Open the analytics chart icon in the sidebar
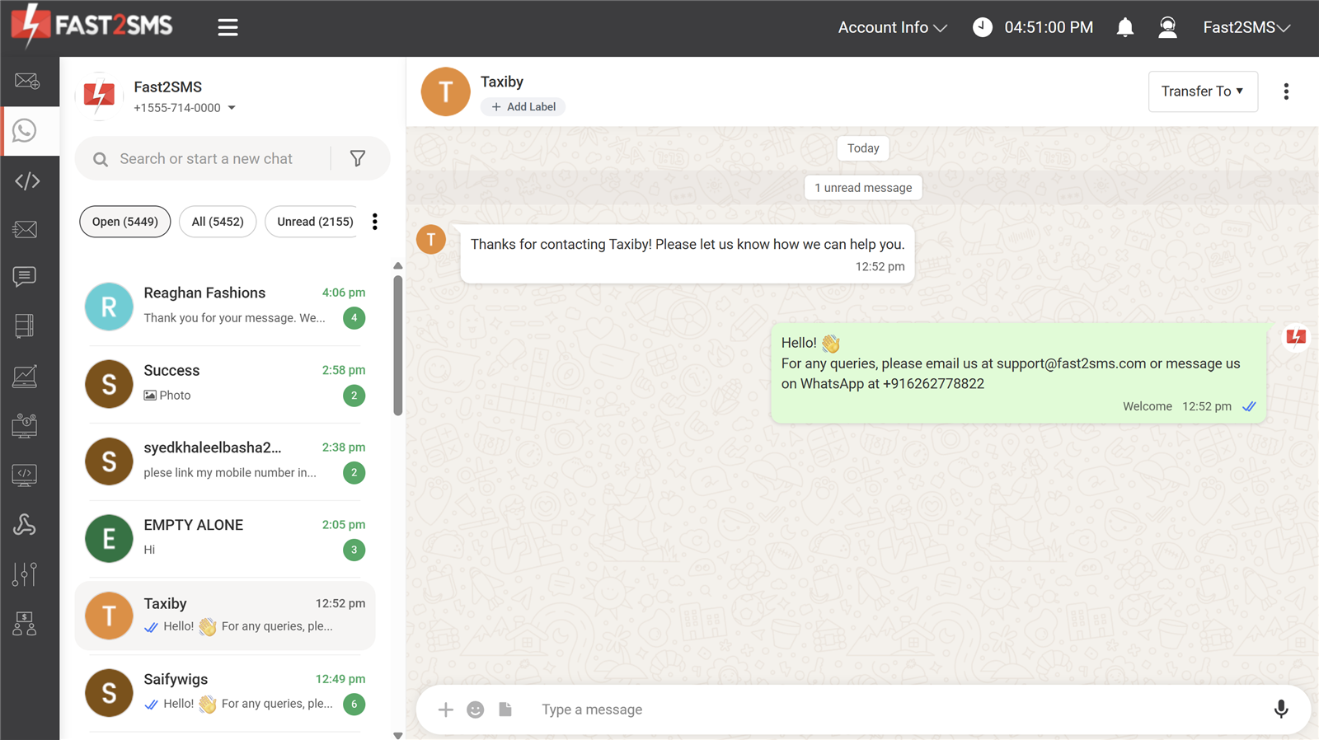This screenshot has width=1319, height=740. click(x=25, y=377)
